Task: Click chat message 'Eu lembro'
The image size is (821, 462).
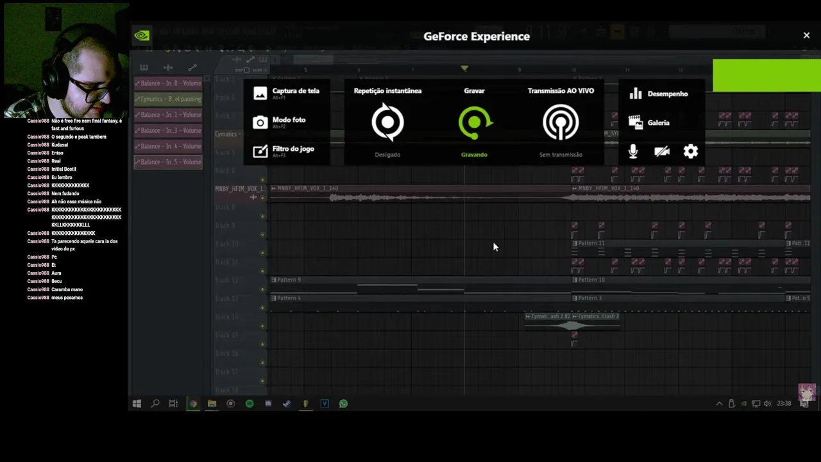Action: click(62, 177)
